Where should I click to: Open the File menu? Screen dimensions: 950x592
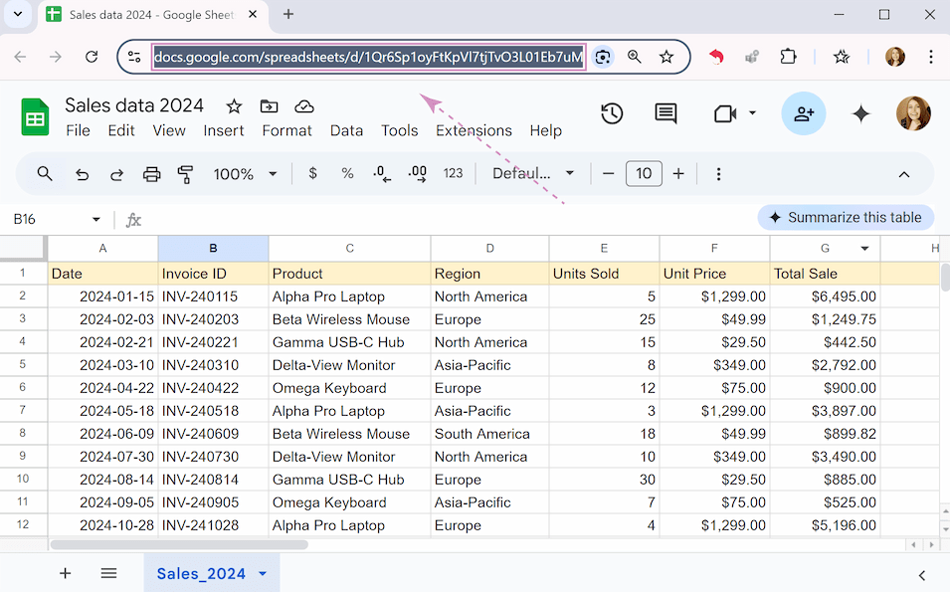(x=79, y=131)
